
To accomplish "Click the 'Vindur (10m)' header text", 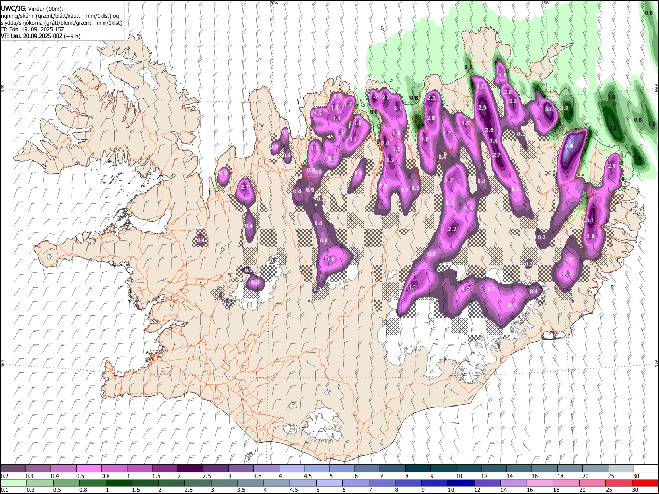I will 45,9.
